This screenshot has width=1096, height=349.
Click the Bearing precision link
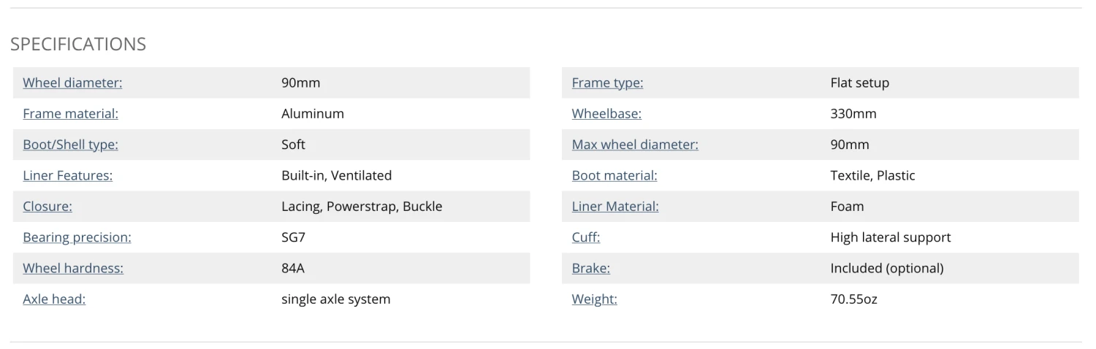point(77,237)
